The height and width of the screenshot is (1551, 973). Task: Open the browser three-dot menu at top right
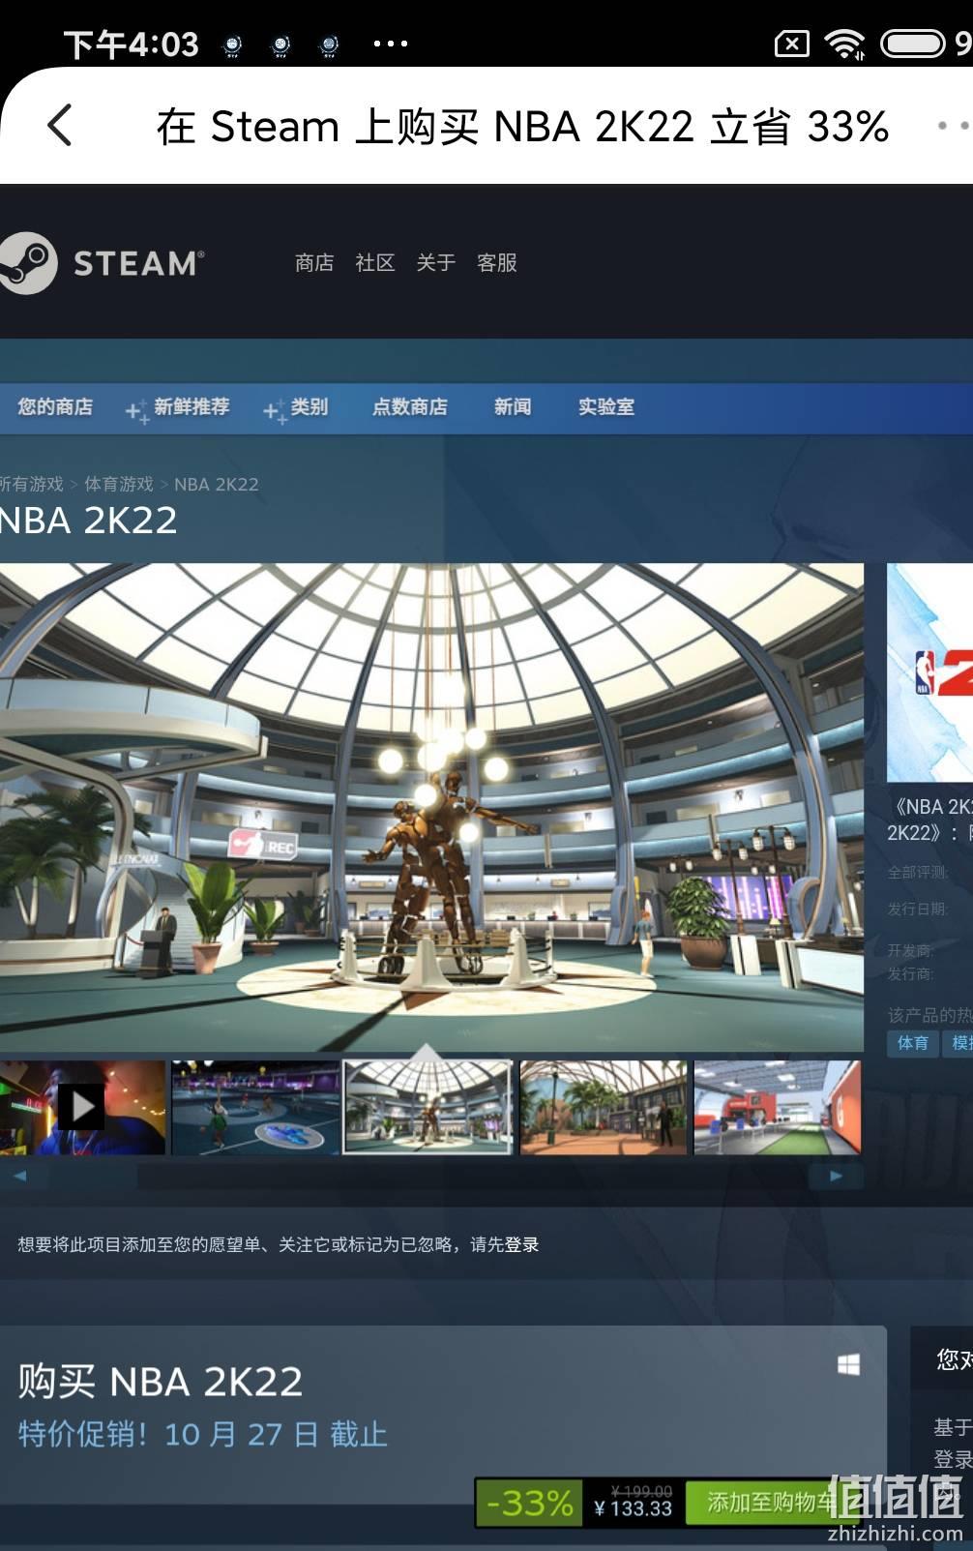click(954, 125)
